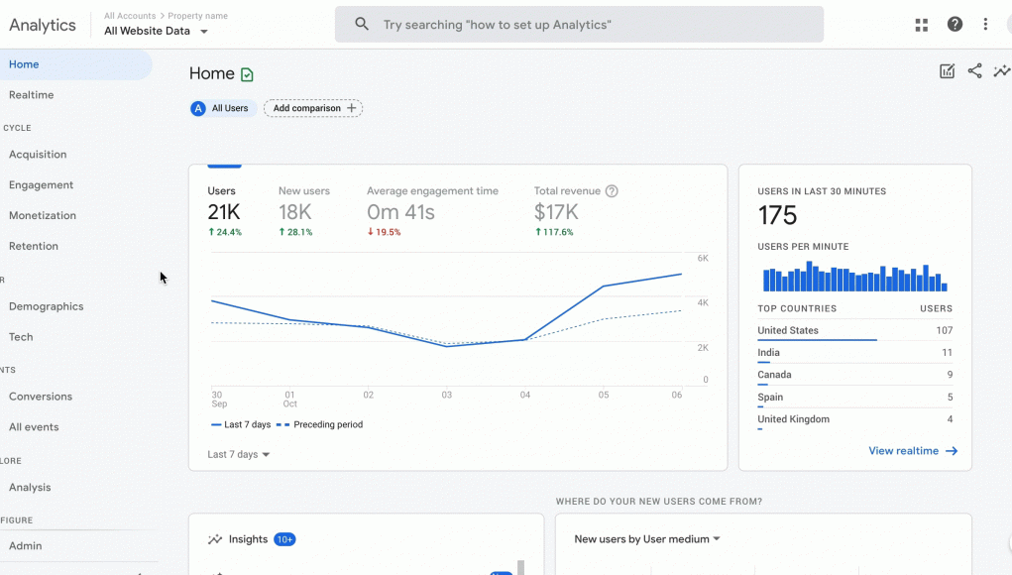Expand the New users by User medium dropdown

point(646,539)
